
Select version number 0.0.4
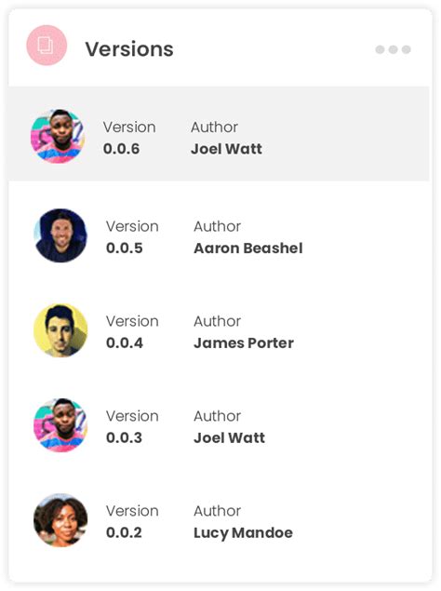pyautogui.click(x=125, y=343)
